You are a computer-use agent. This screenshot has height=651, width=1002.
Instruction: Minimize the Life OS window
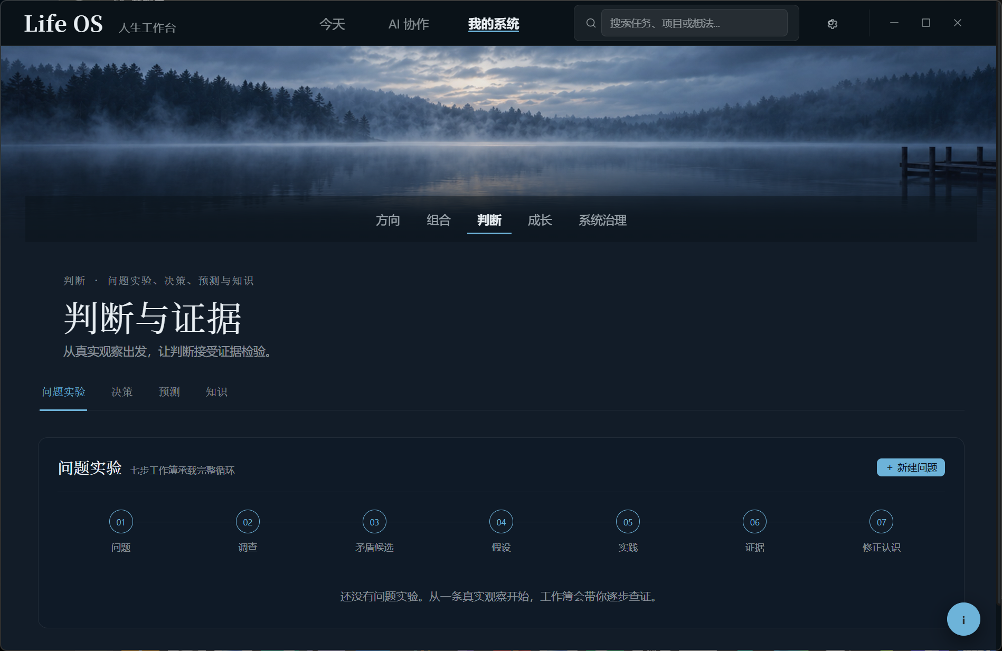(894, 23)
